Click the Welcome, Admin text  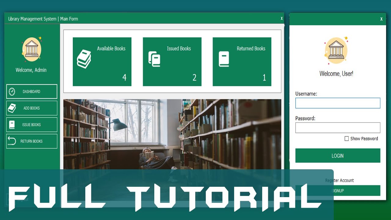(31, 70)
